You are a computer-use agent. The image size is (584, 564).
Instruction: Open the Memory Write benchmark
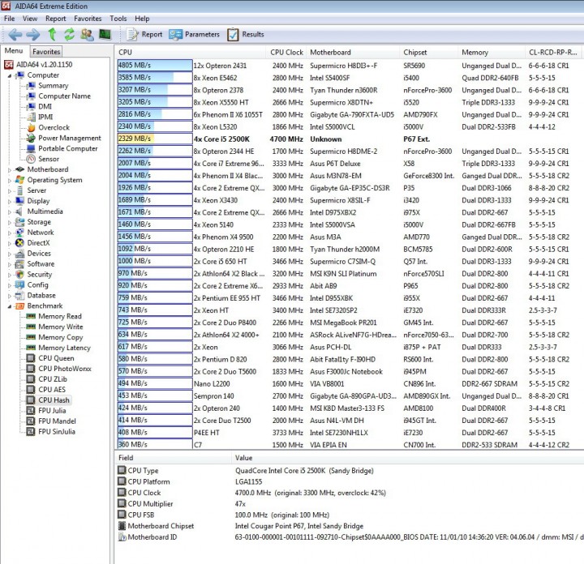click(60, 327)
